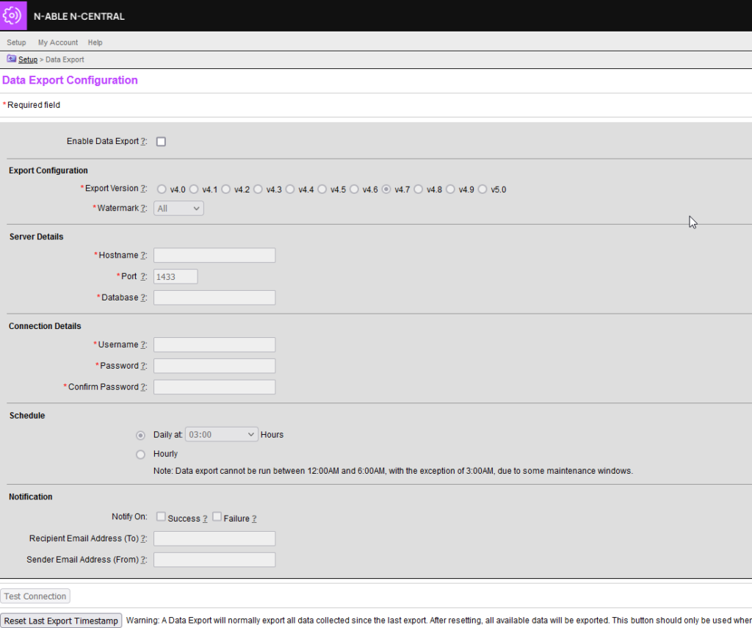The height and width of the screenshot is (628, 752).
Task: Click the Reset Last Export Timestamp button
Action: 61,621
